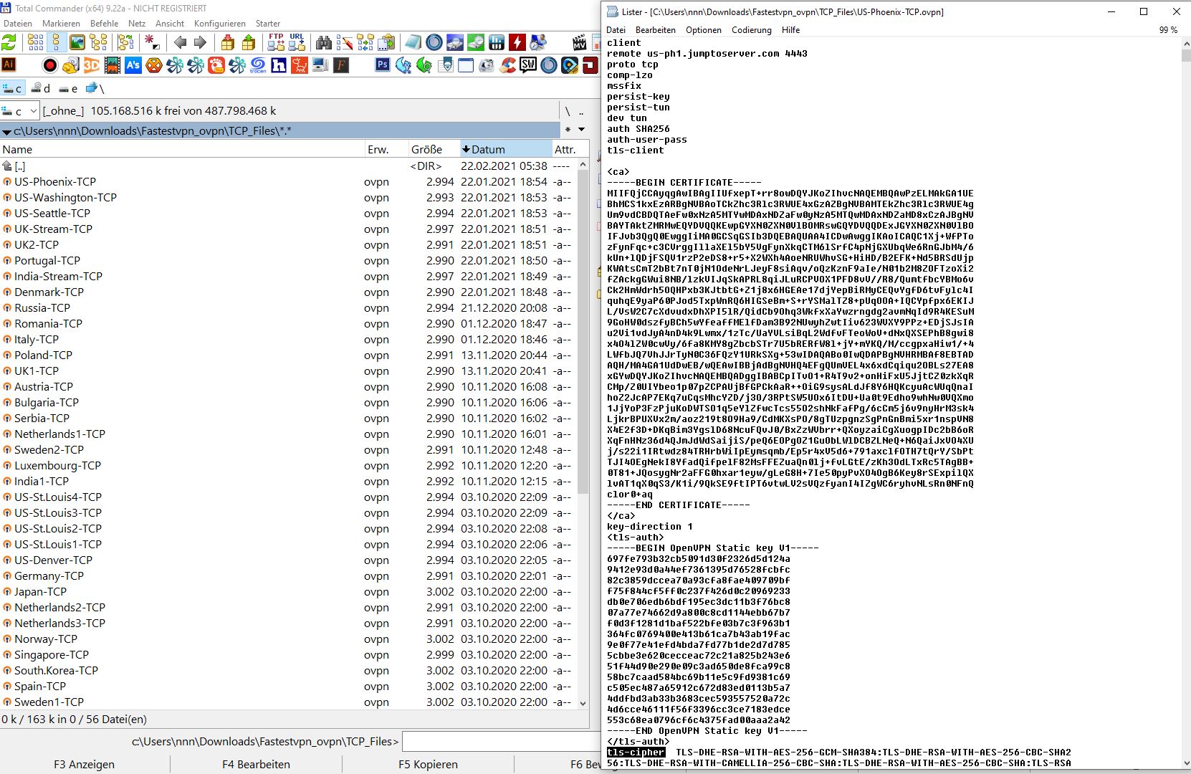The image size is (1191, 774).
Task: Open the Befehle menu
Action: pos(104,23)
